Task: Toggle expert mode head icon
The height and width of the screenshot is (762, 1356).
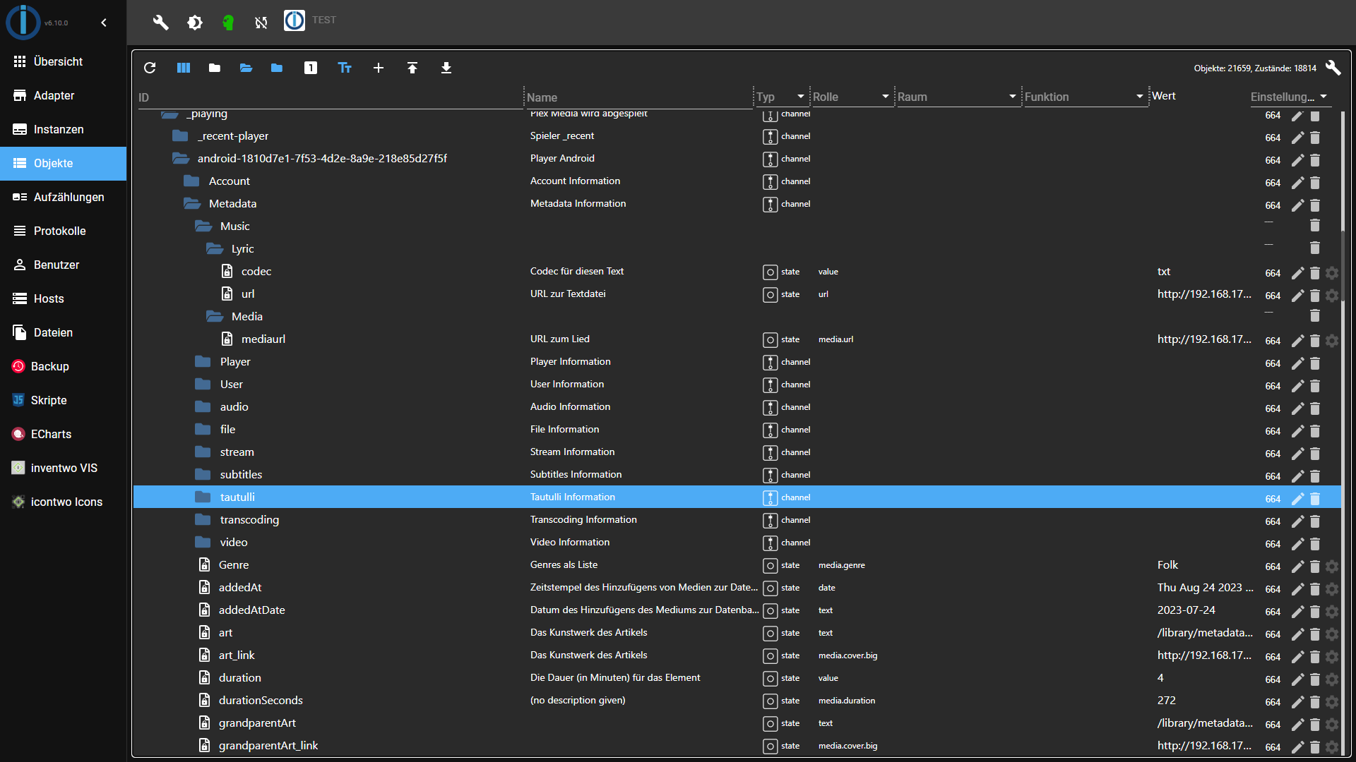Action: (228, 23)
